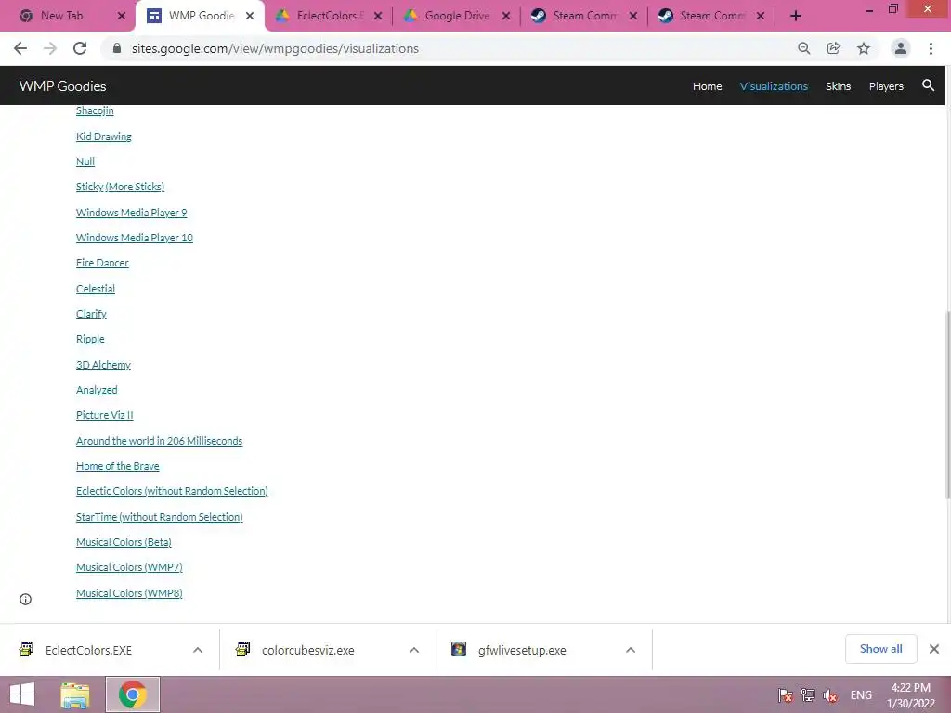This screenshot has width=951, height=713.
Task: Open the gfwlivesetup.exe downloaded file
Action: (x=522, y=650)
